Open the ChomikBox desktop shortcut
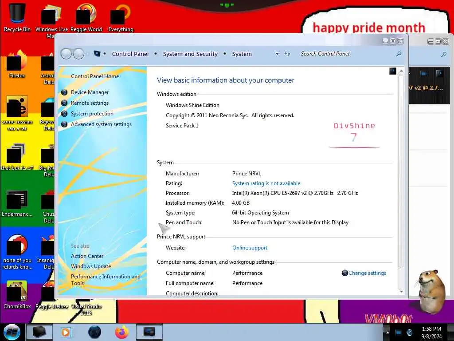Viewport: 454px width, 341px height. click(x=17, y=295)
